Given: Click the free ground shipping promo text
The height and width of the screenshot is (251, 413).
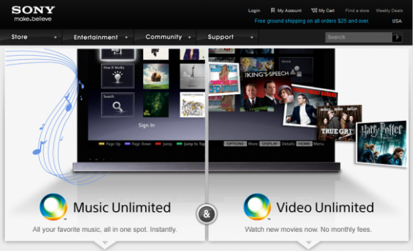Looking at the screenshot, I should [312, 21].
